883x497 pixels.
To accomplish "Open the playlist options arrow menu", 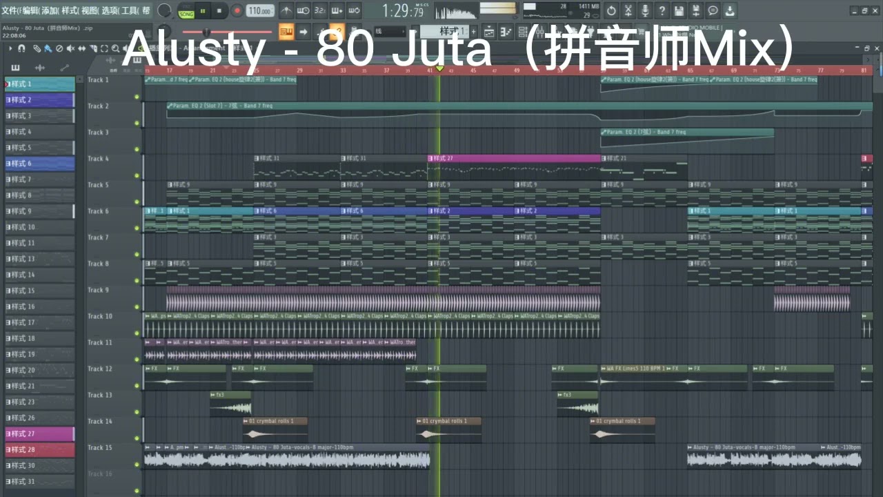I will tap(10, 48).
